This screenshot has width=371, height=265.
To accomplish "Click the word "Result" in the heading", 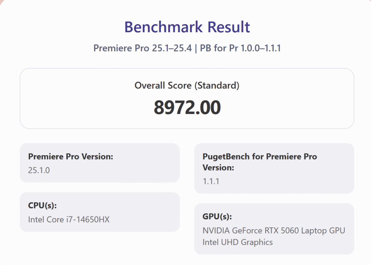I will [228, 28].
